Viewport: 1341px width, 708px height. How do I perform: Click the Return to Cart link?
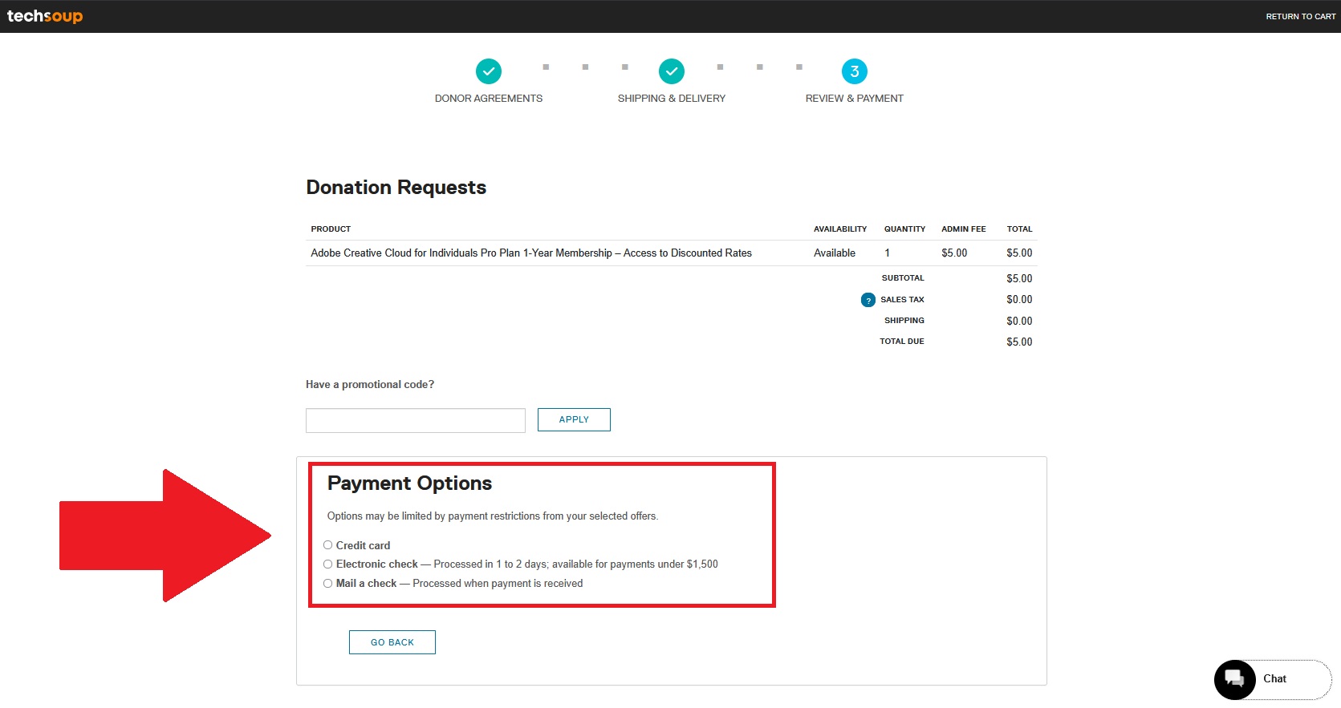pos(1301,16)
